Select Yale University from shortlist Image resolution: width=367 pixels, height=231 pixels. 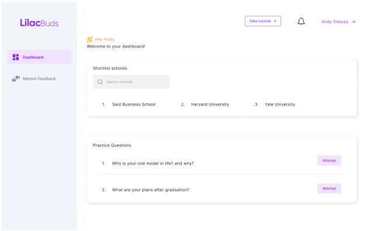coord(280,104)
